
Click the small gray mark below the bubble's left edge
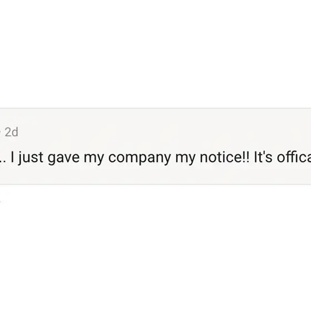coord(1,202)
